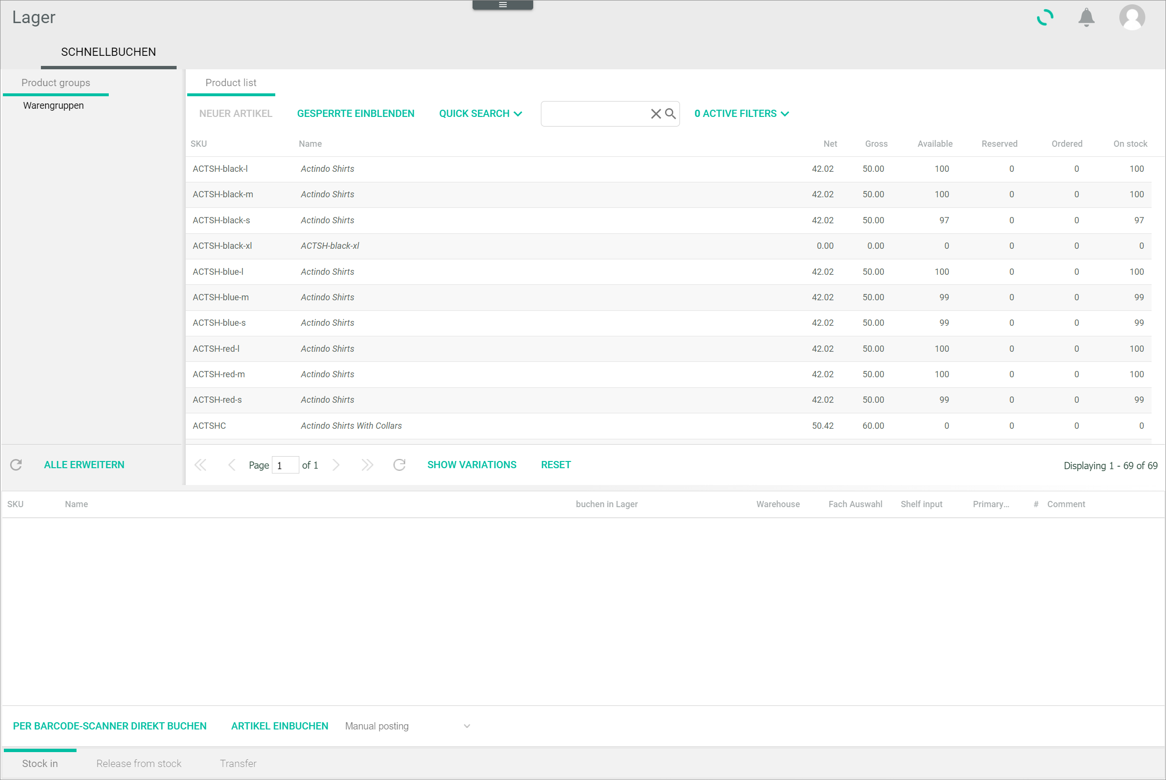
Task: Click the page number input field
Action: 285,465
